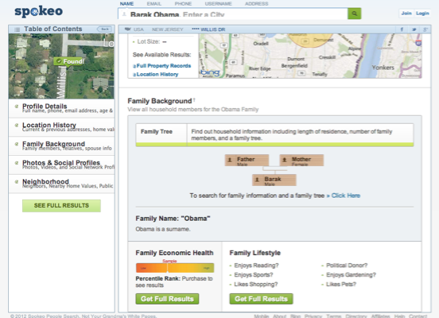Click 'Enjoys Gardening?' lifestyle item

[351, 275]
